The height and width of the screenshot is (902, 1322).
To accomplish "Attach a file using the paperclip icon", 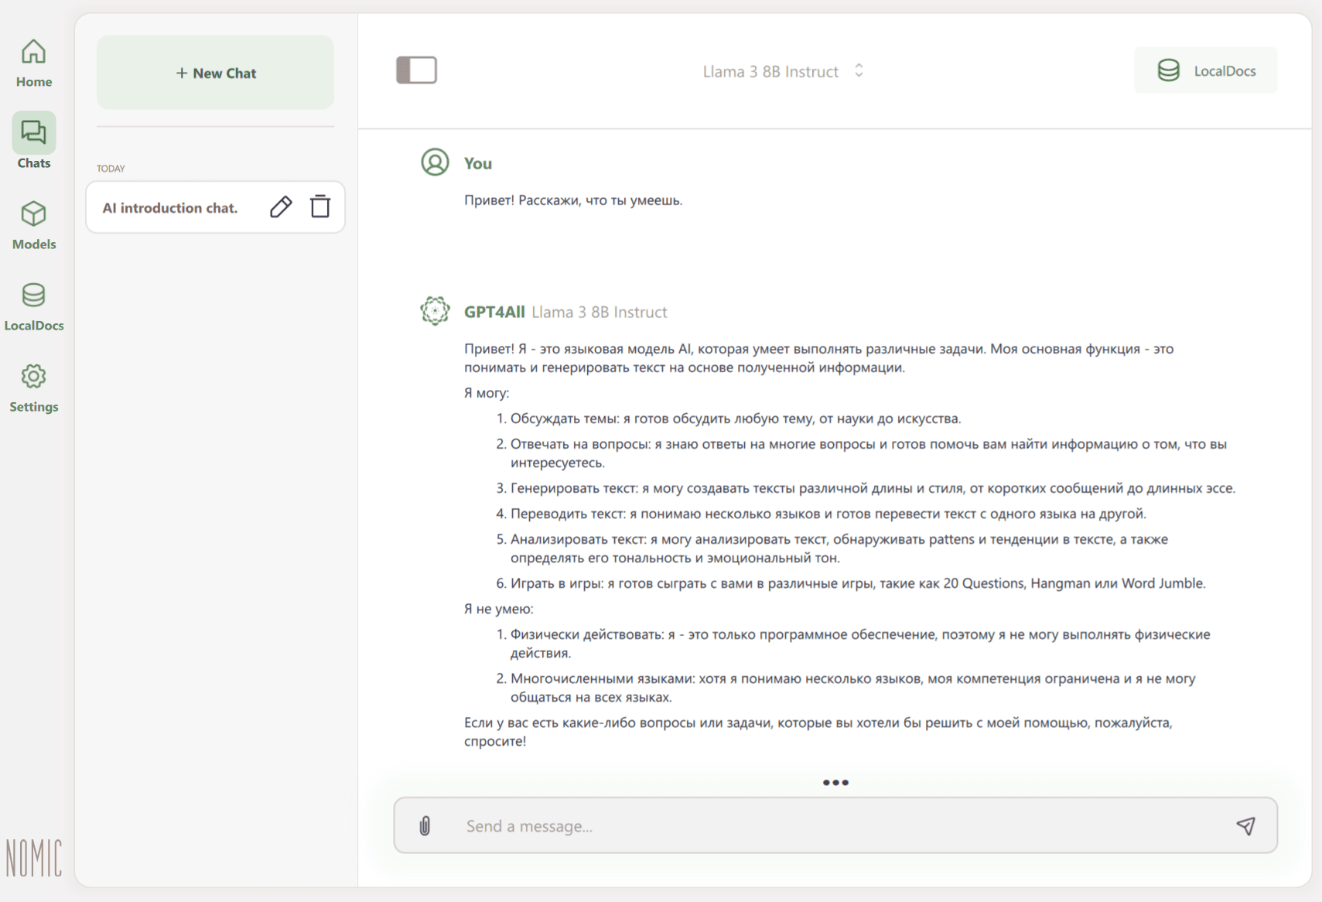I will pos(425,826).
